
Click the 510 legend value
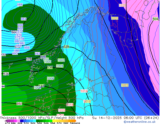(26, 123)
